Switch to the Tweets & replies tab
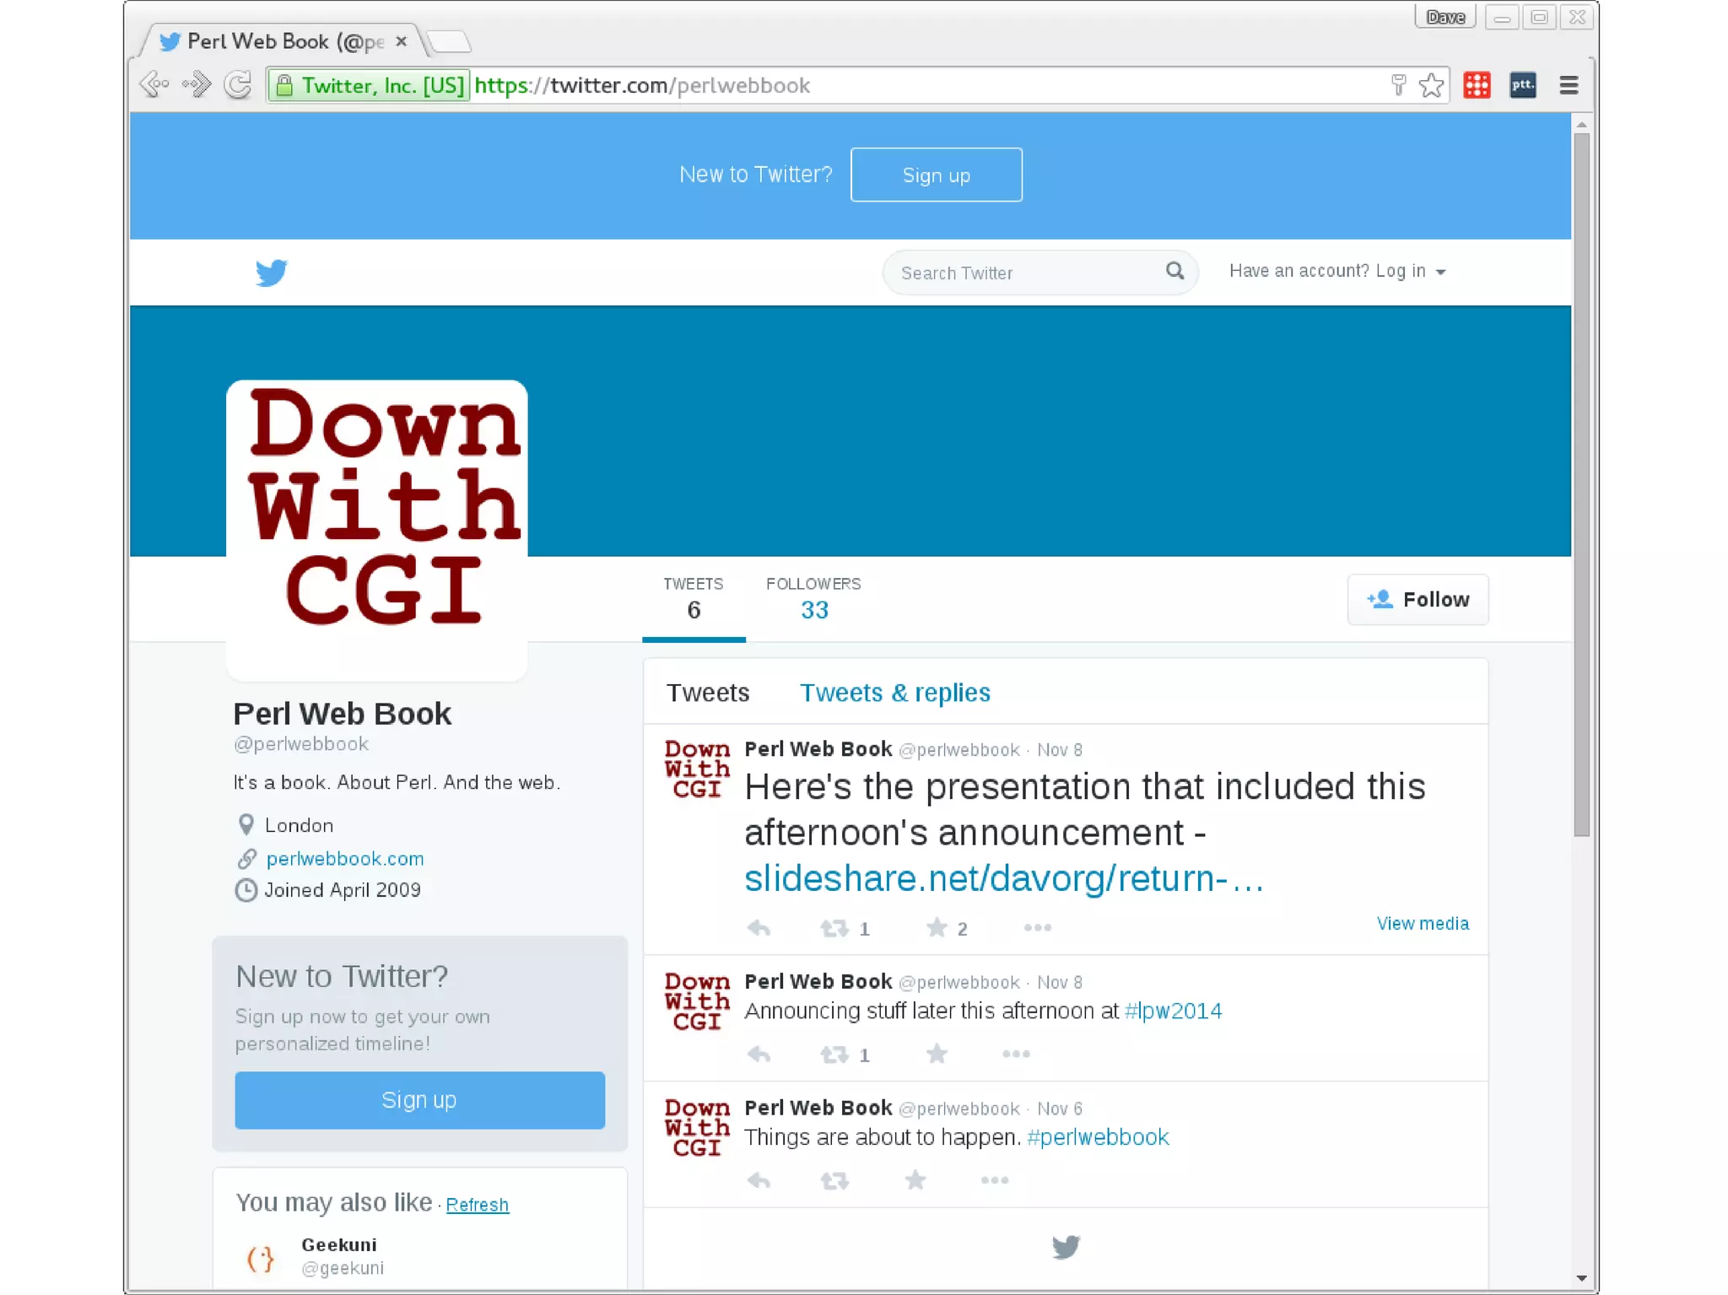1728x1295 pixels. (894, 693)
